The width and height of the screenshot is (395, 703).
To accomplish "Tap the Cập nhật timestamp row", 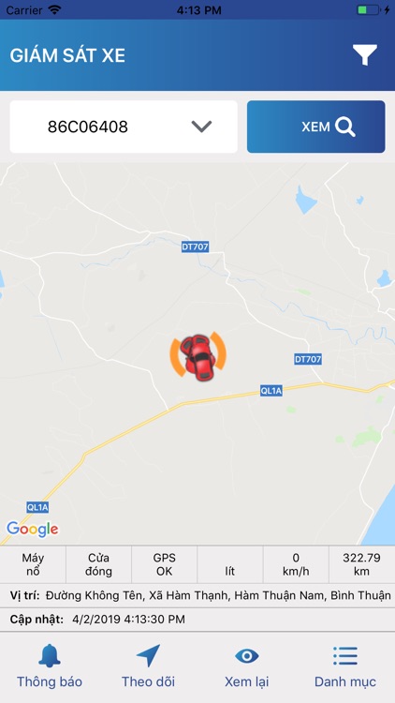I will (x=197, y=620).
